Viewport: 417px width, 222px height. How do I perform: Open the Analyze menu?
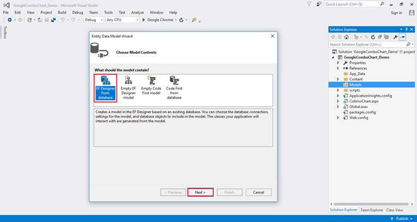(x=137, y=13)
